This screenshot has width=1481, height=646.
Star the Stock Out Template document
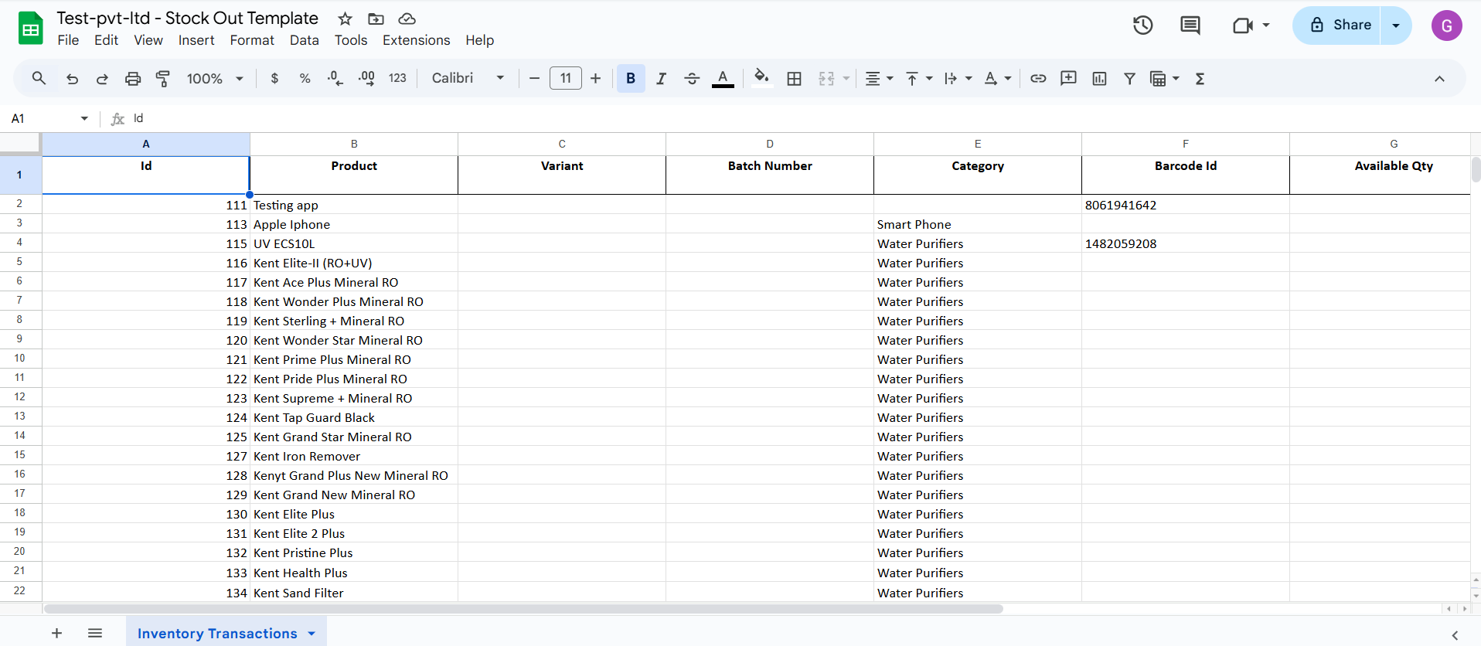pyautogui.click(x=346, y=19)
